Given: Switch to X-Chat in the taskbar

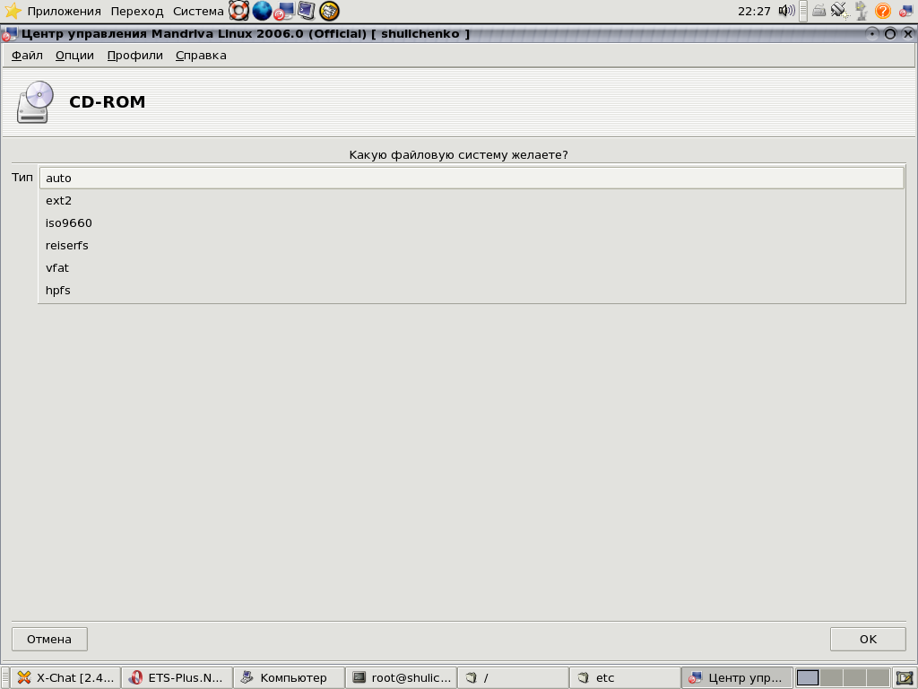Looking at the screenshot, I should pyautogui.click(x=65, y=677).
